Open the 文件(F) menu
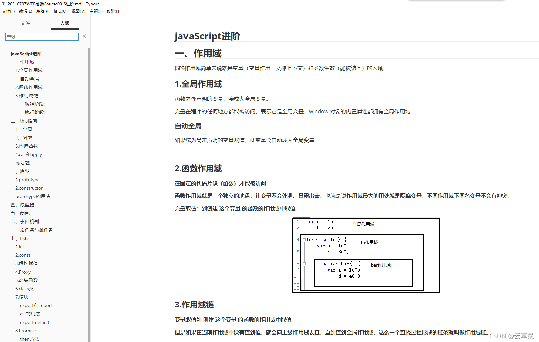 pos(8,11)
